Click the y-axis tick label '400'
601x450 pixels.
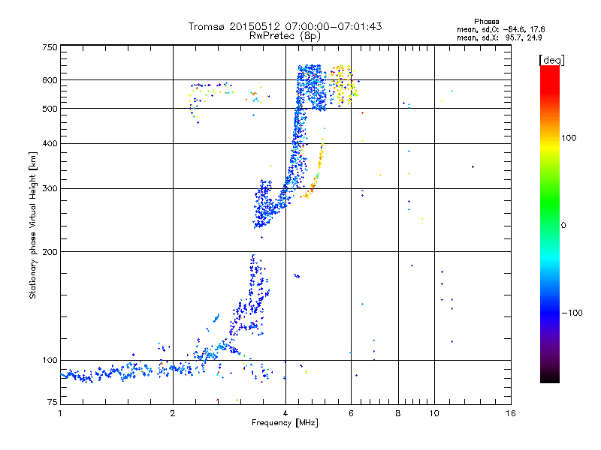click(50, 144)
